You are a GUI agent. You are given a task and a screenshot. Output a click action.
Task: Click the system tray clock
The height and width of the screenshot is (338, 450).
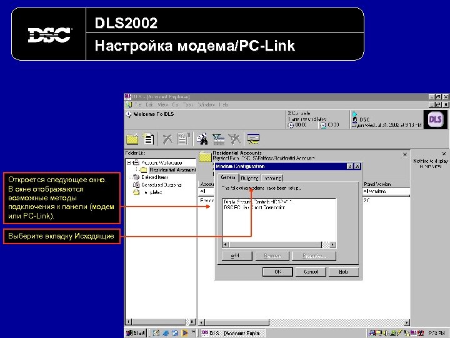click(x=437, y=333)
